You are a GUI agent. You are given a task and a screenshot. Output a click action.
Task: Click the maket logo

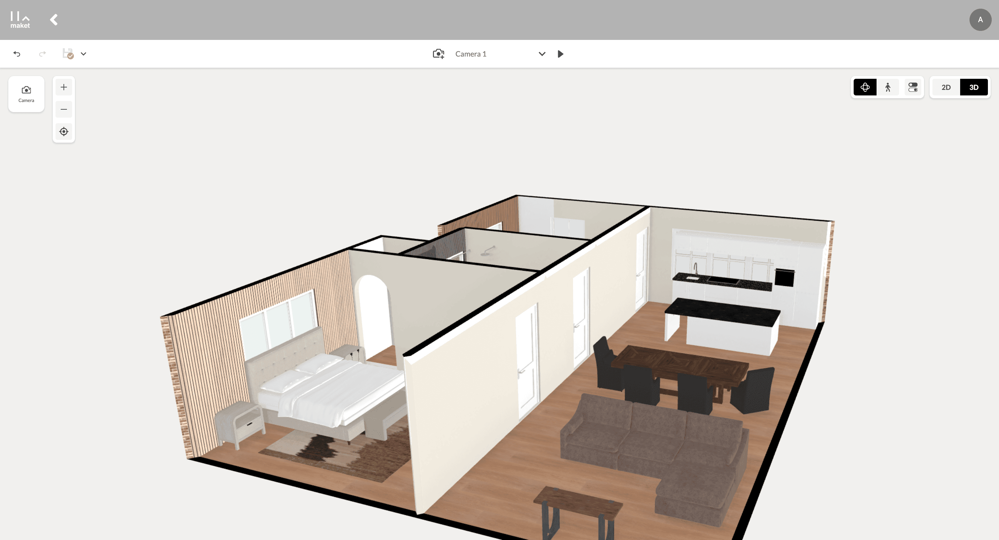(x=20, y=20)
